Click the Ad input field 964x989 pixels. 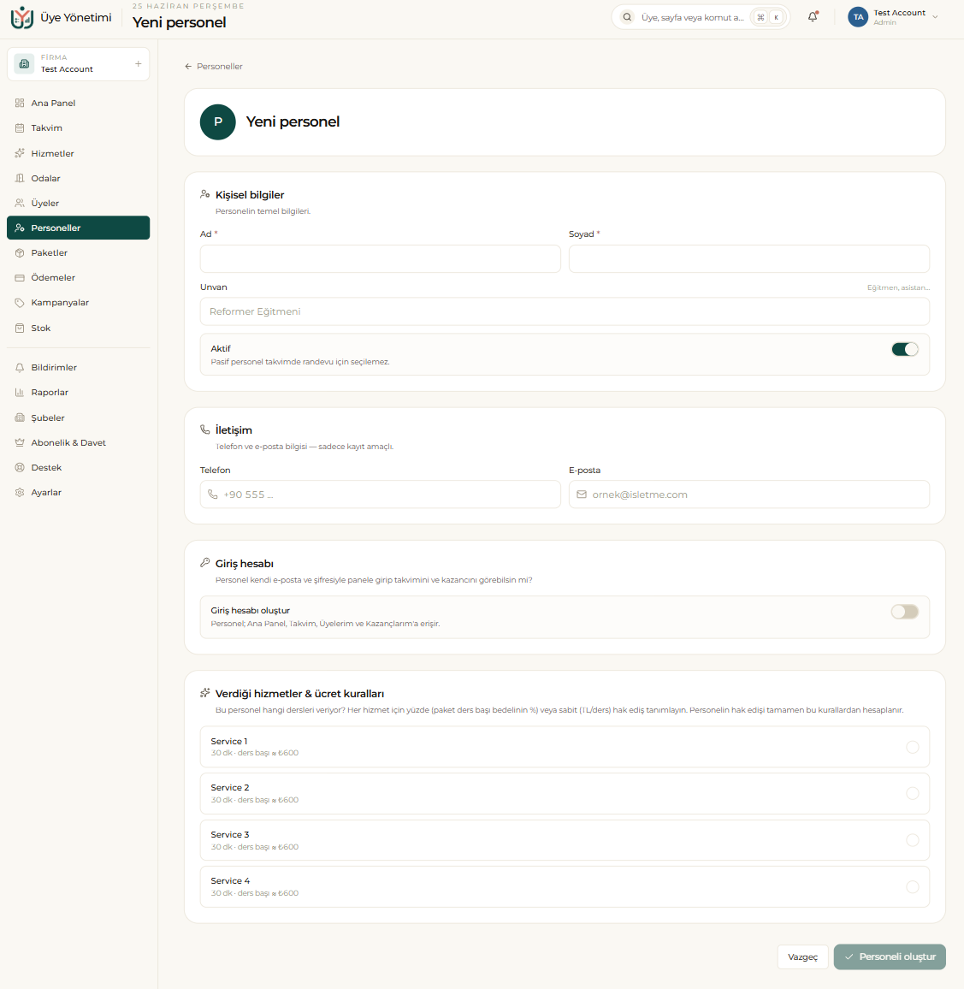(x=380, y=258)
